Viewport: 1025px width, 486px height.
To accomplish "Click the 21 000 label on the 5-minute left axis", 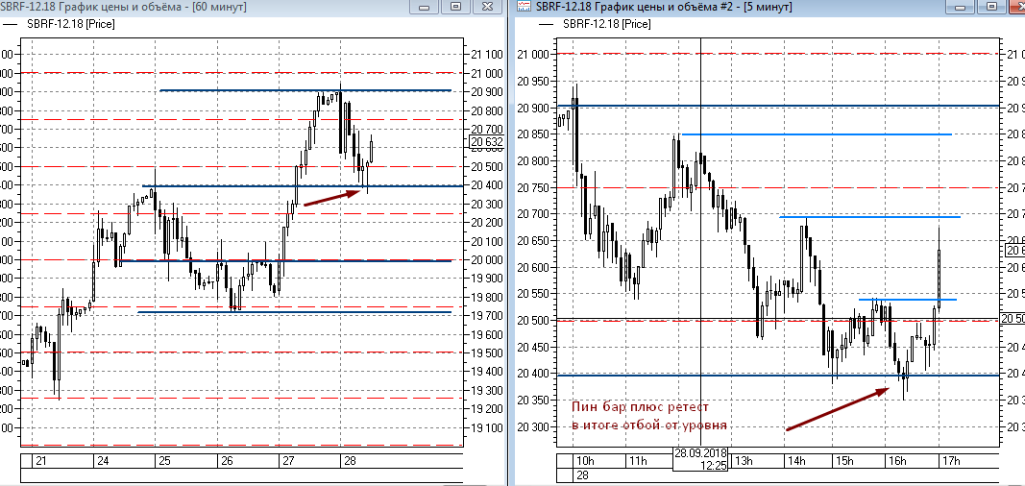I will [x=533, y=54].
